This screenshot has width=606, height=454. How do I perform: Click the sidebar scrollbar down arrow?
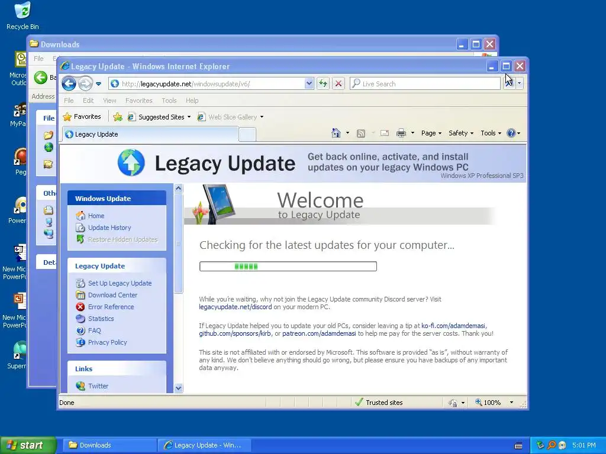[x=178, y=388]
